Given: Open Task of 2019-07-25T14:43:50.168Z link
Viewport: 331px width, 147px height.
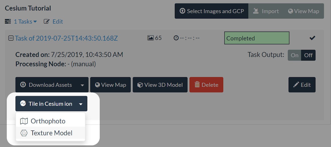Looking at the screenshot, I should (x=66, y=38).
